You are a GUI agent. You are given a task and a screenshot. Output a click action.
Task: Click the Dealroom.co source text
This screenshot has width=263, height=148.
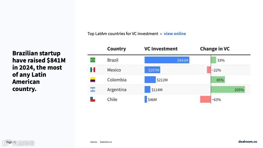[x=106, y=142]
